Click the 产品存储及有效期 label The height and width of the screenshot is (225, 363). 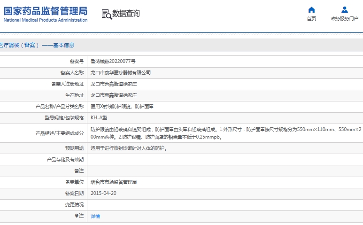(65, 160)
